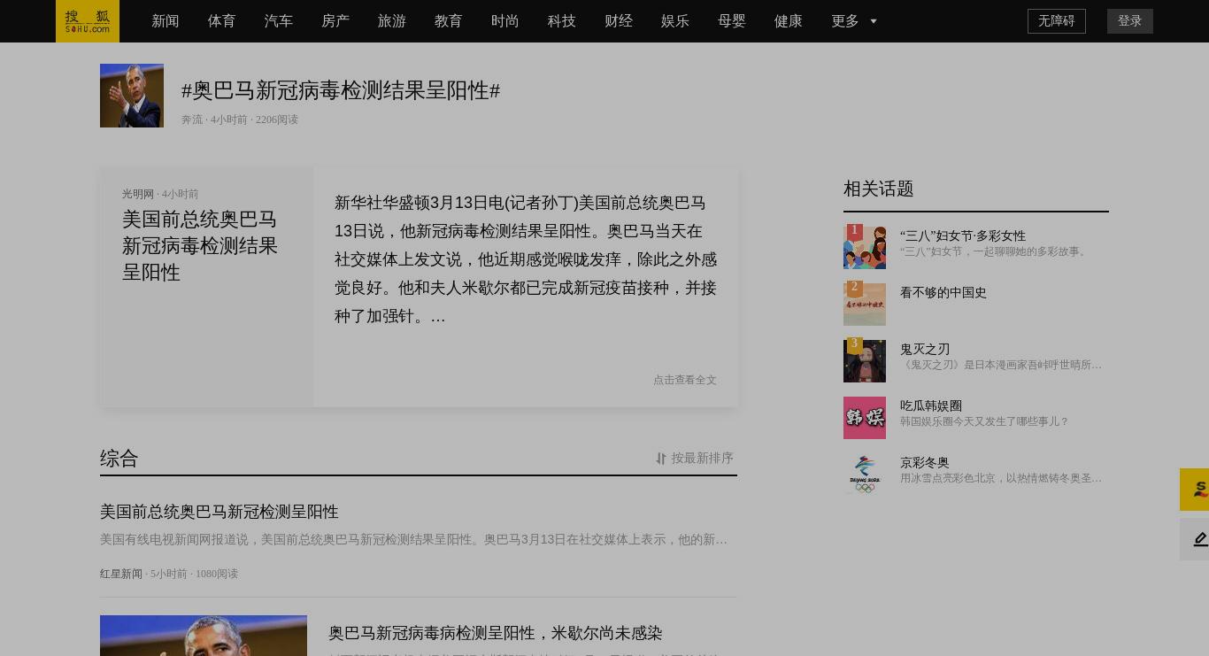Click description 韩国娱乐圈今天又发生了哪些事儿？

pos(984,421)
